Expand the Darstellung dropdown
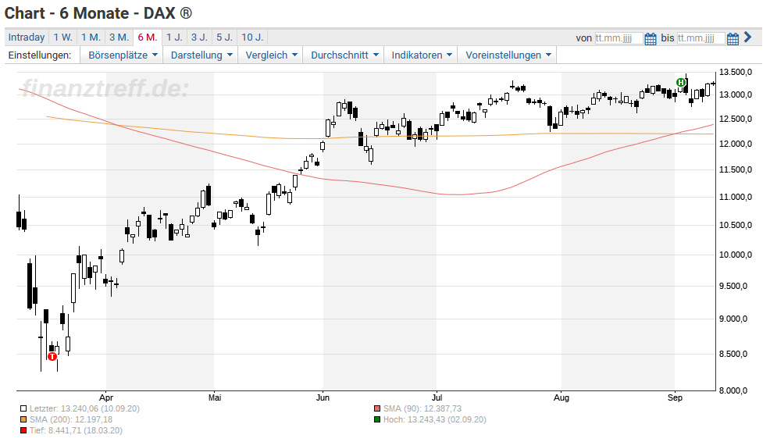 point(201,55)
